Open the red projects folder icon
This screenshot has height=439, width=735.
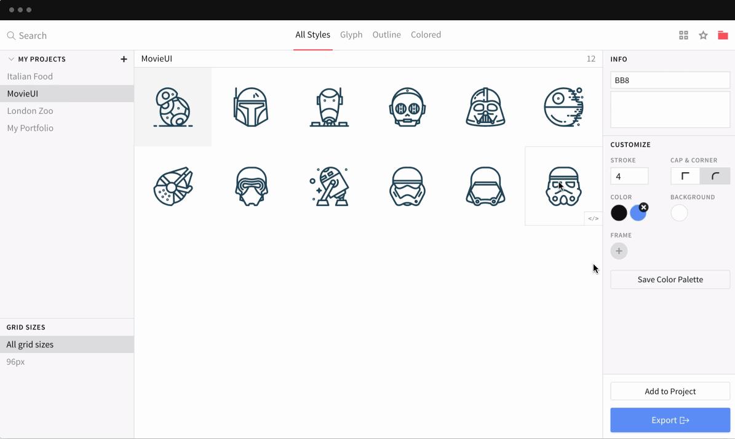pos(723,35)
